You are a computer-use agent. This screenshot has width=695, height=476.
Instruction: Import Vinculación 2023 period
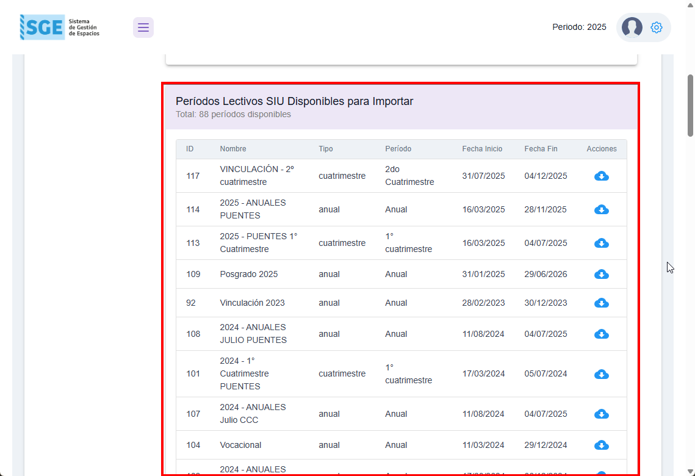602,303
